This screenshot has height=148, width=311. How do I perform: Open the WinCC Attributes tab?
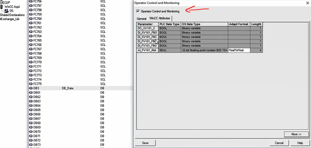(x=160, y=18)
